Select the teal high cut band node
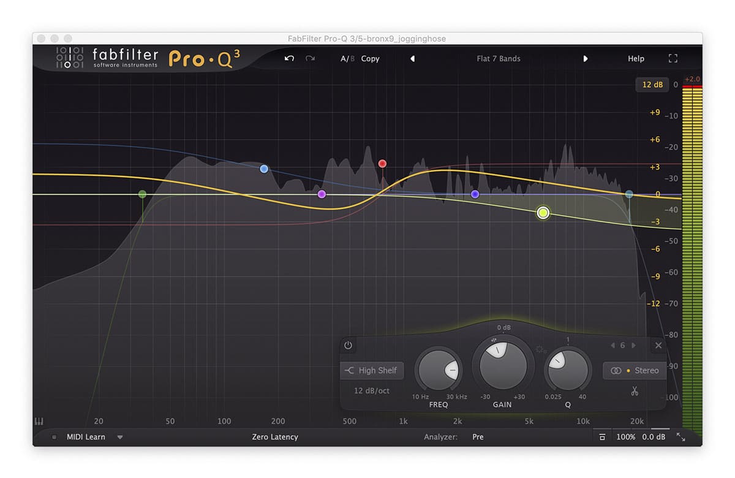The width and height of the screenshot is (735, 478). tap(629, 194)
